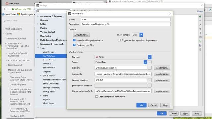Click Help in New Watcher dialog

(x=165, y=105)
